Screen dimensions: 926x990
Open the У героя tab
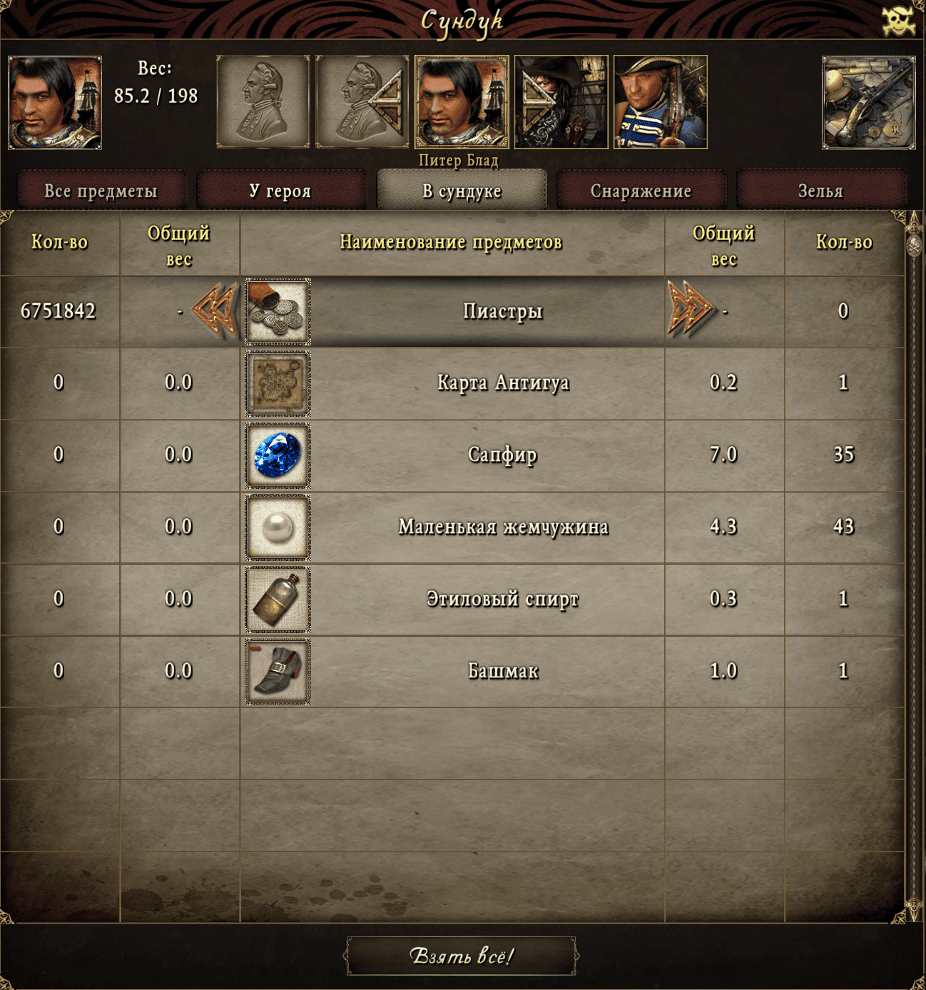tap(280, 191)
